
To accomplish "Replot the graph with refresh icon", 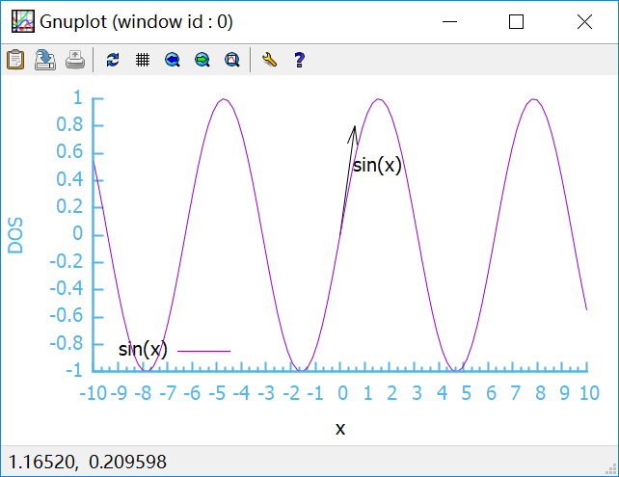I will pyautogui.click(x=113, y=60).
